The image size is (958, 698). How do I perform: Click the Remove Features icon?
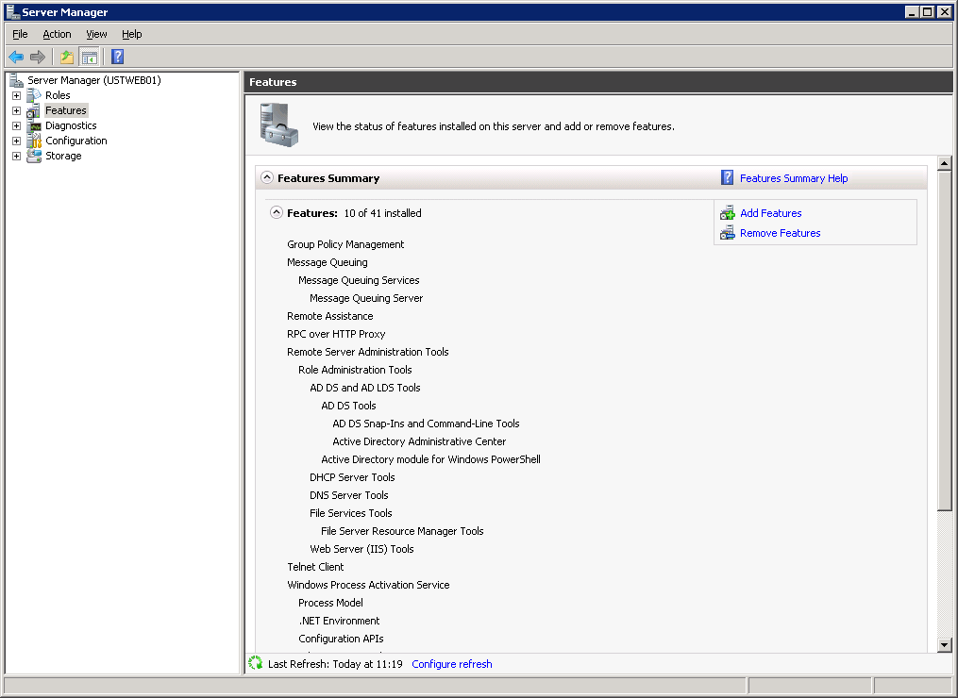click(x=727, y=233)
